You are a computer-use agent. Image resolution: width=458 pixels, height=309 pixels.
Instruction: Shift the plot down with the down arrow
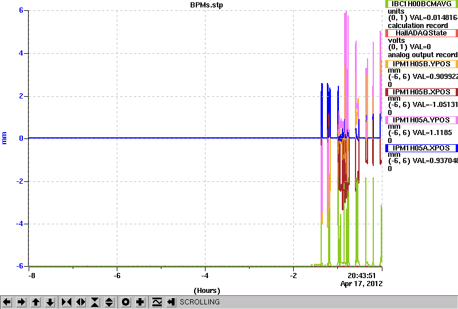(x=50, y=302)
